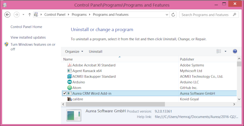Viewport: 244px width, 126px height.
Task: Go back with the Back arrow button
Action: [x=7, y=15]
